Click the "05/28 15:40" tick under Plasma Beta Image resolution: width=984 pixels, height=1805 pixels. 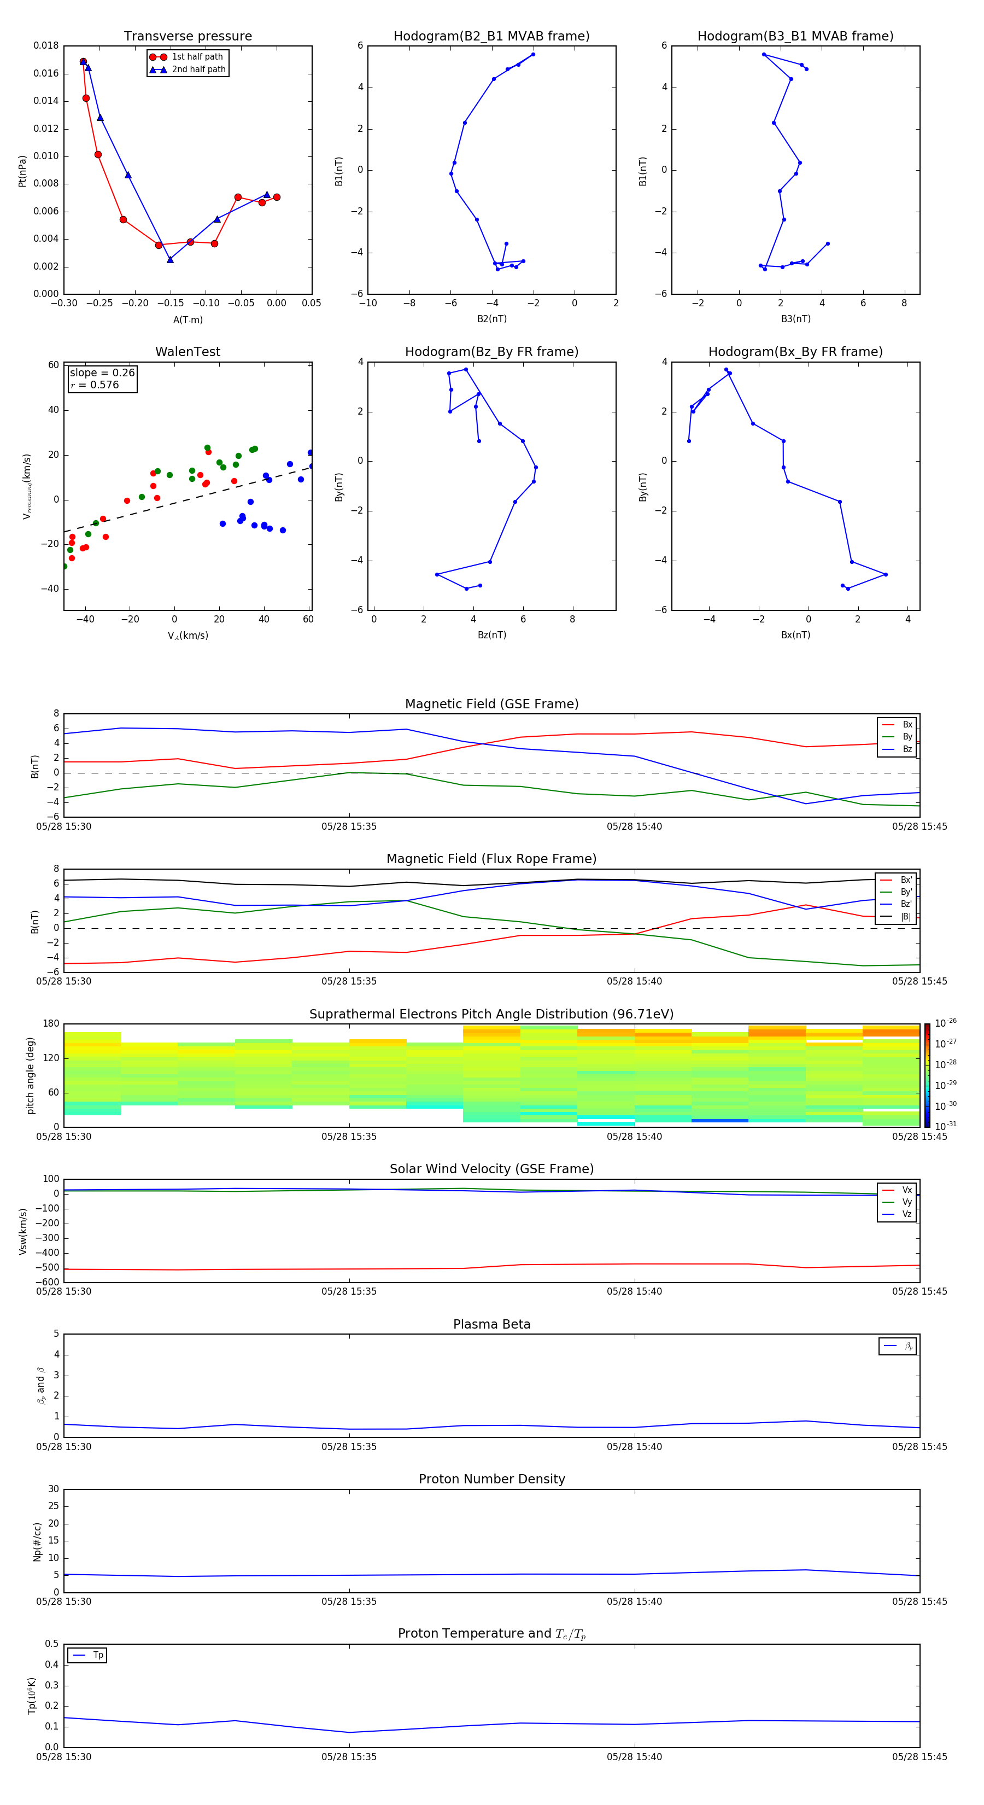click(635, 1447)
